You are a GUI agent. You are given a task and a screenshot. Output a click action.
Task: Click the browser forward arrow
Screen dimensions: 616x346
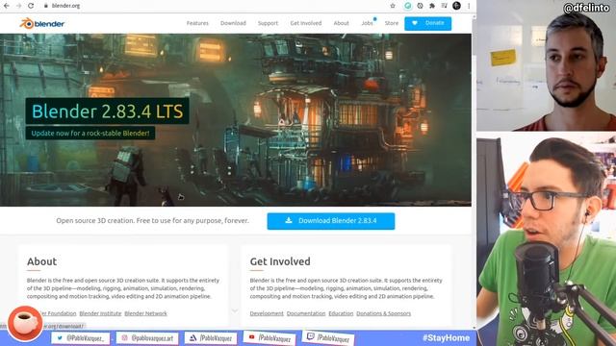(18, 6)
